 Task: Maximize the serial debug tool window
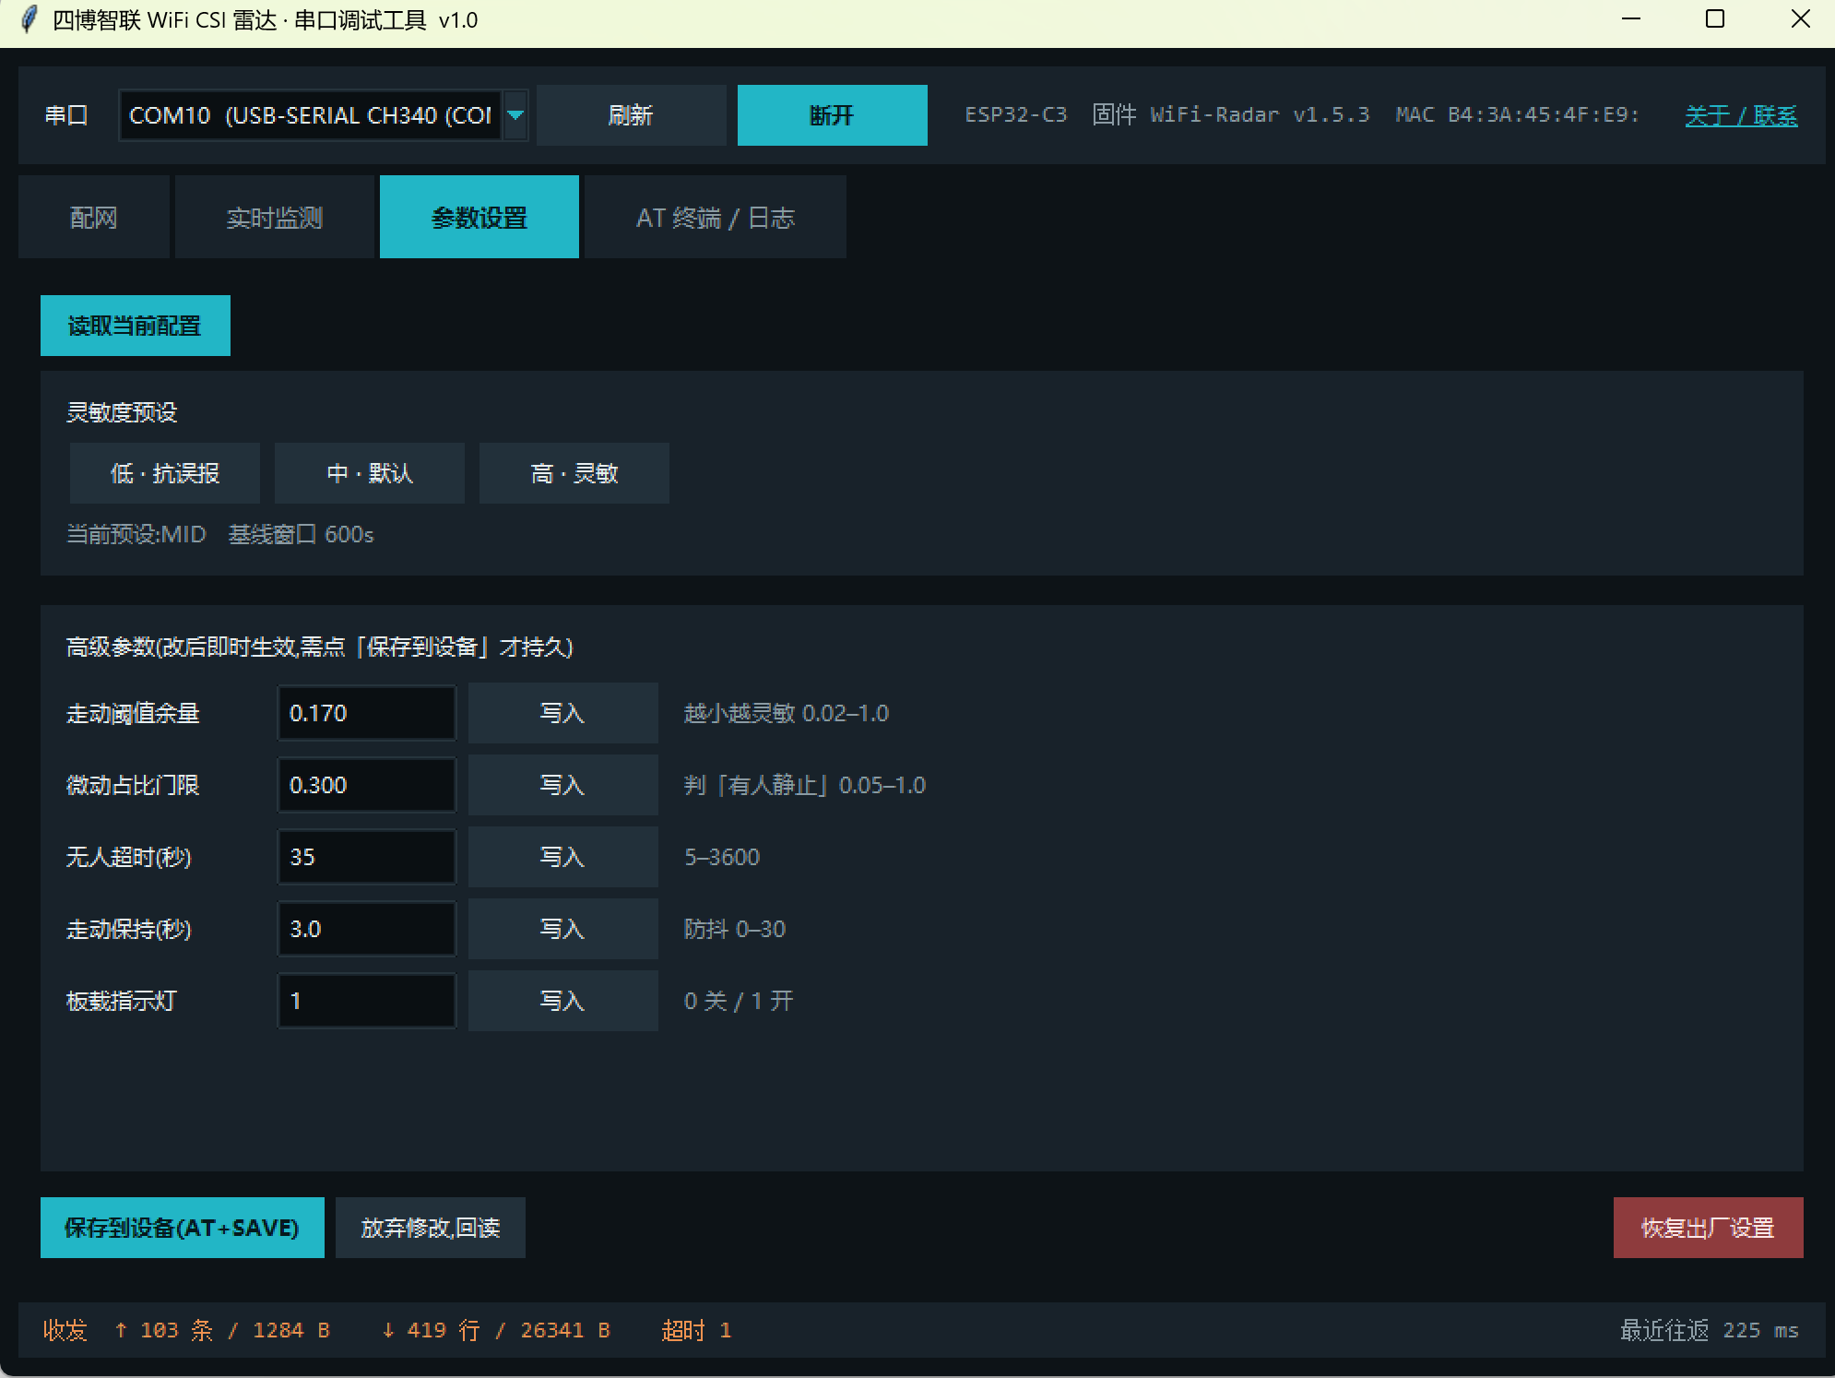(1715, 19)
